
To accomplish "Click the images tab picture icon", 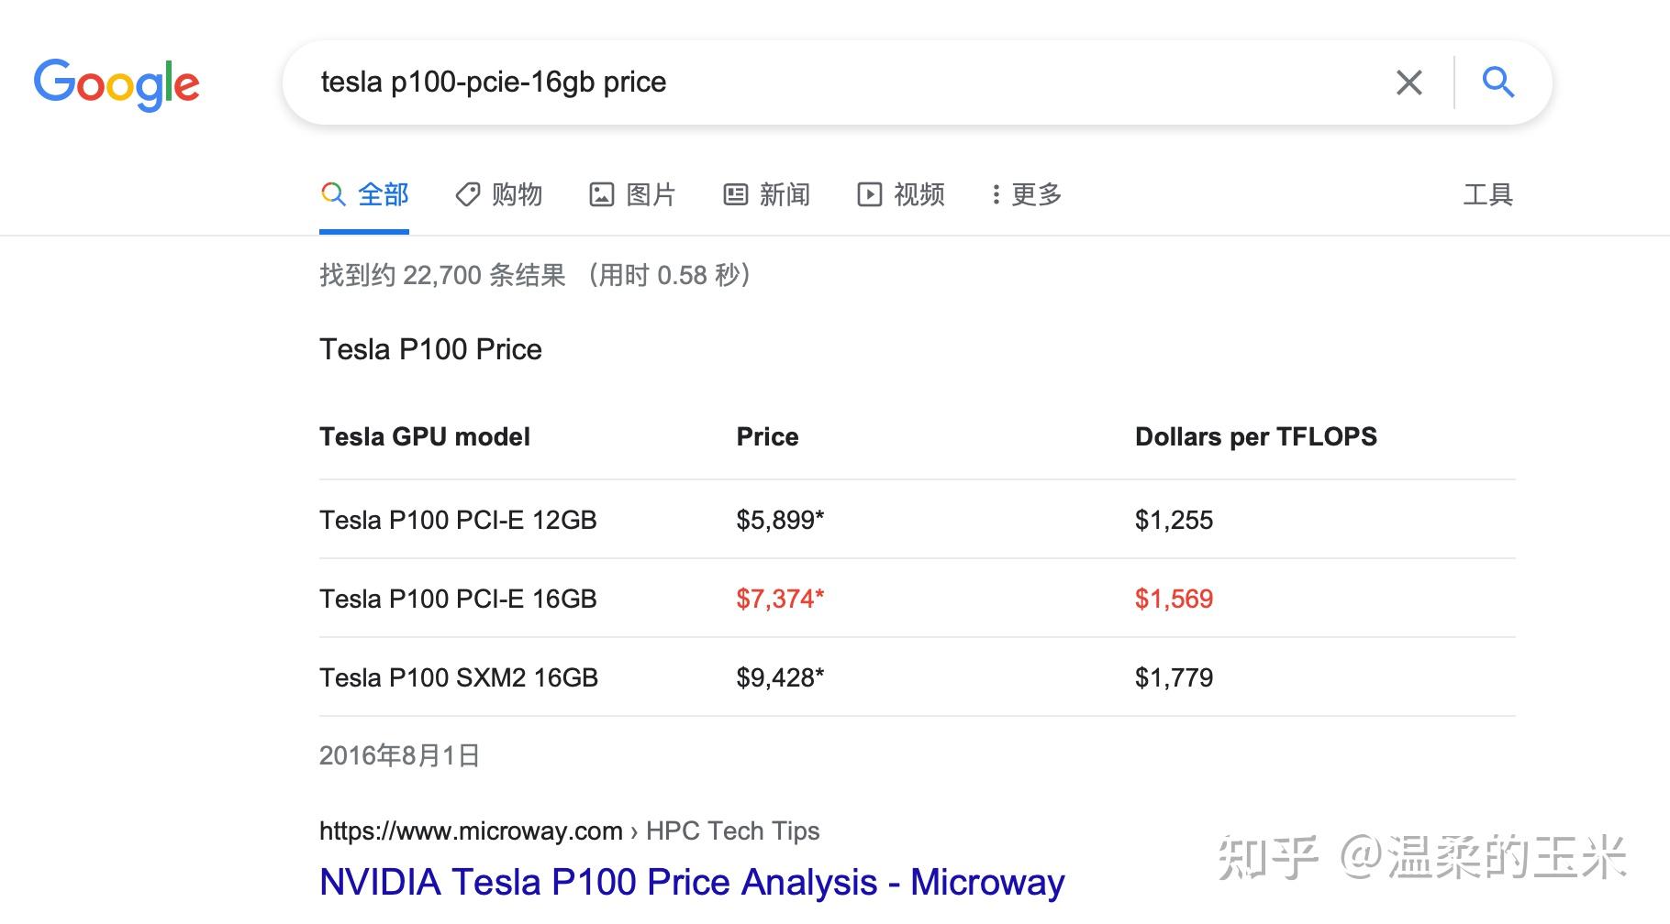I will click(601, 194).
